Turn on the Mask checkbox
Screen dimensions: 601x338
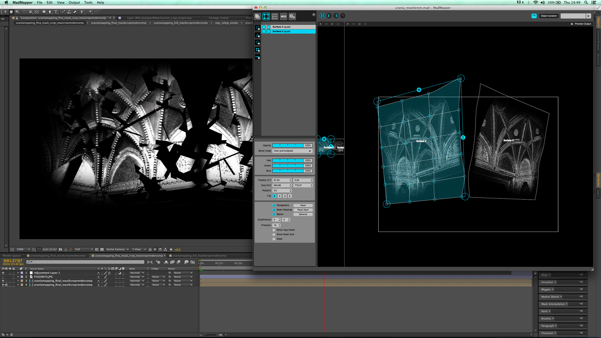(274, 239)
